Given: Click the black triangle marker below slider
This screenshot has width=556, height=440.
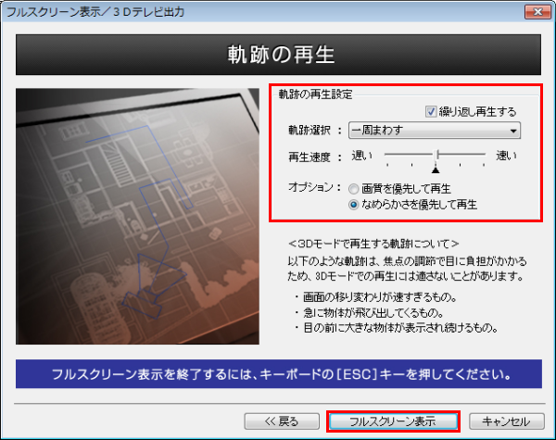Looking at the screenshot, I should tap(436, 170).
